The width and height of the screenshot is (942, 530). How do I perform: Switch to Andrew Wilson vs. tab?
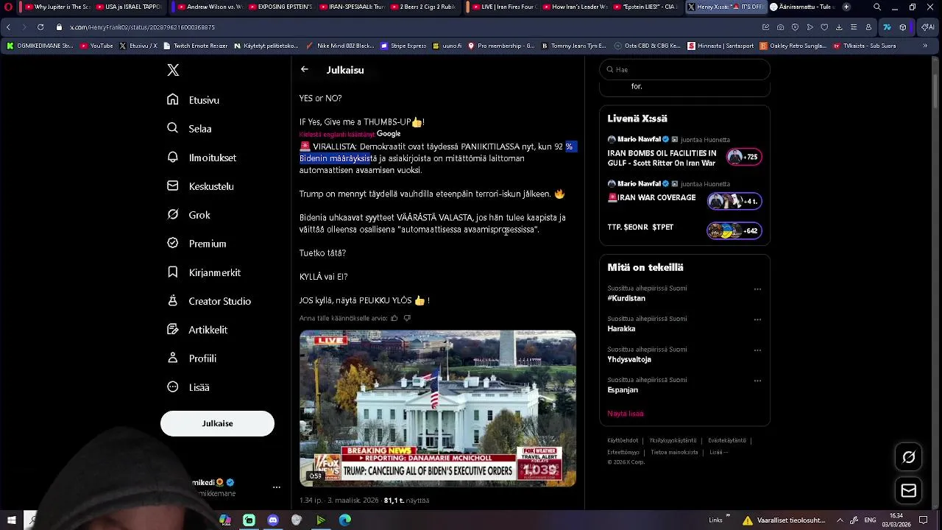(x=209, y=7)
